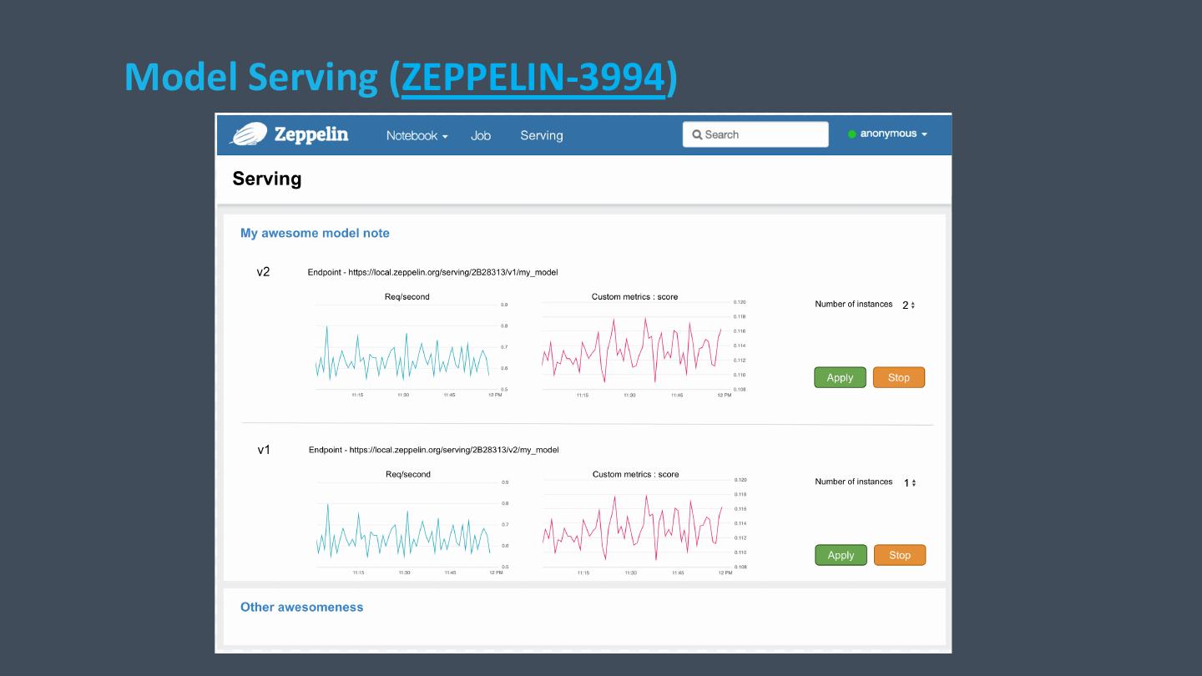The height and width of the screenshot is (676, 1202).
Task: Change the v2 number of instances stepper
Action: click(x=909, y=305)
